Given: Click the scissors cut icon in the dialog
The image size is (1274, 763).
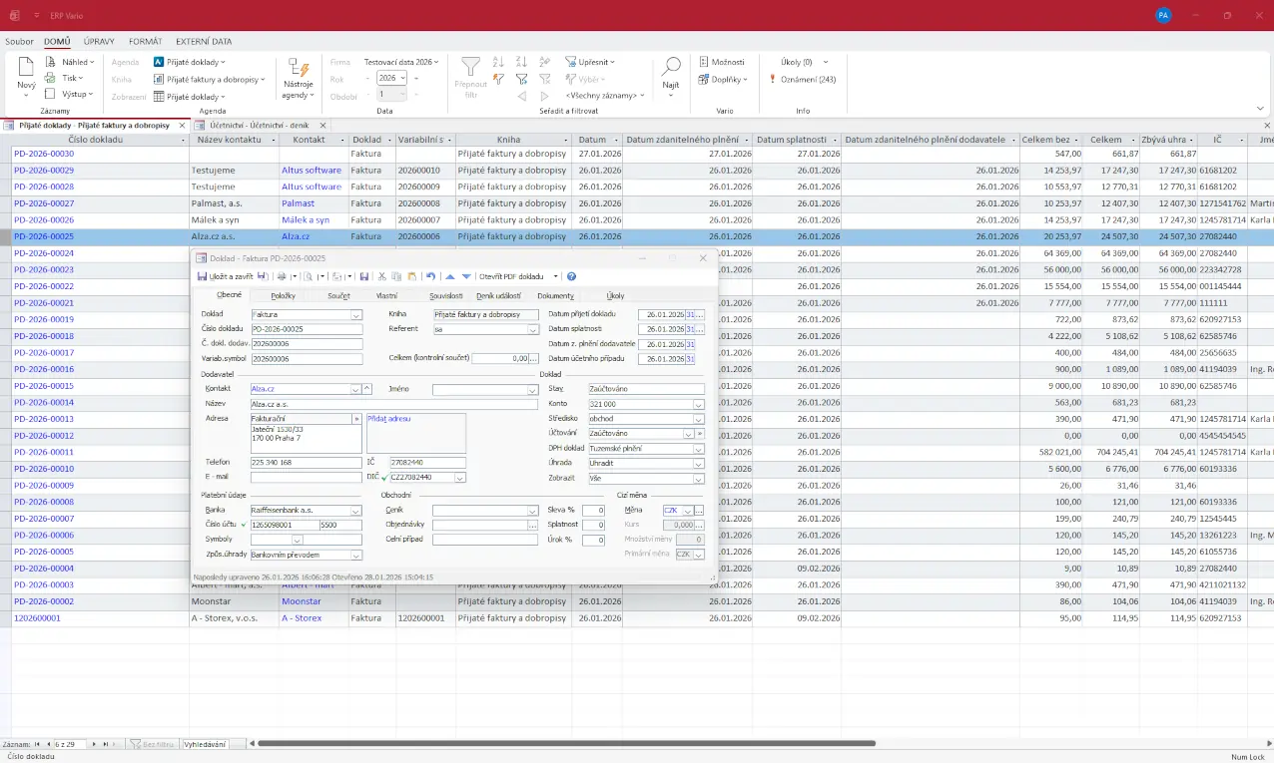Looking at the screenshot, I should pos(381,276).
